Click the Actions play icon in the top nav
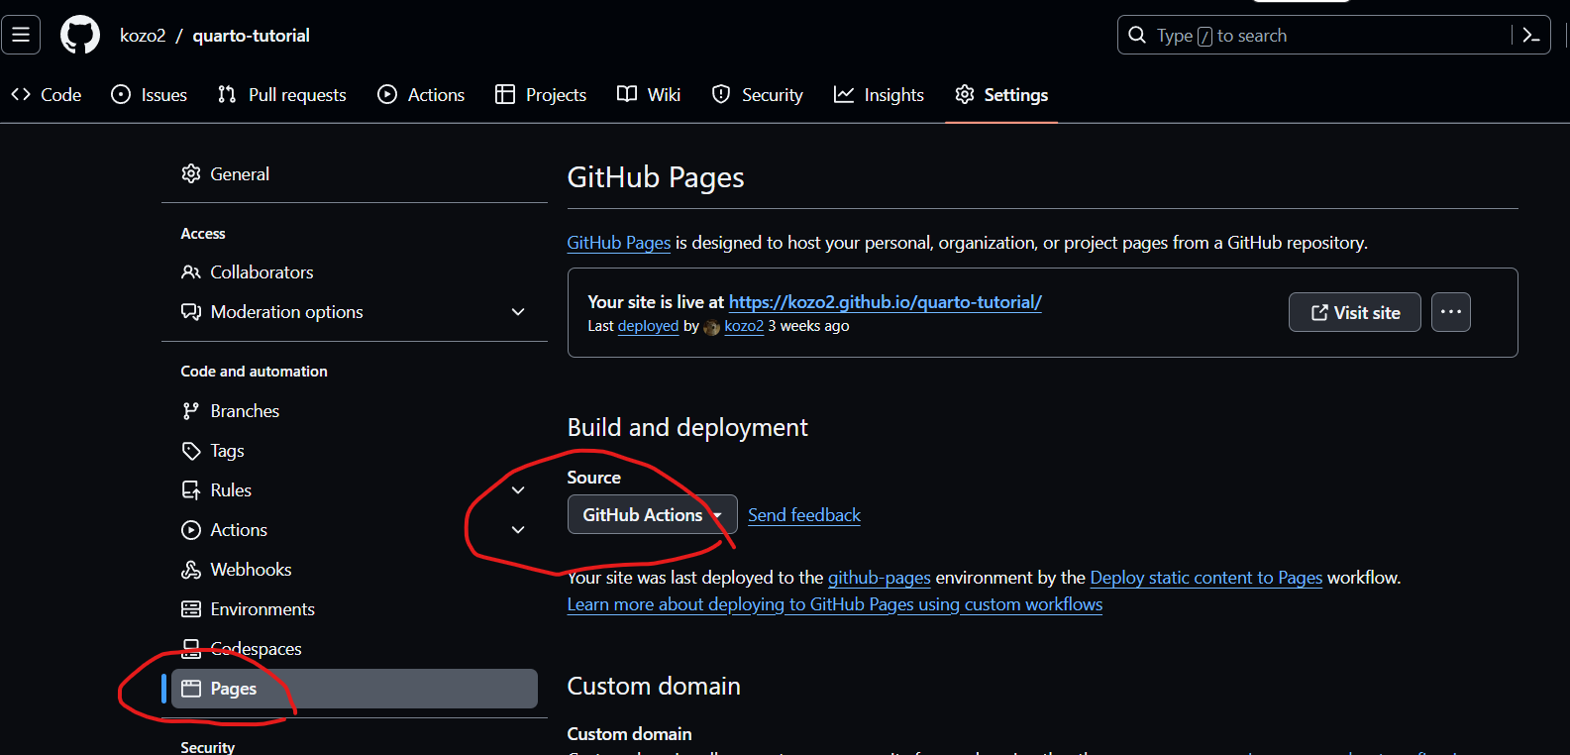Image resolution: width=1570 pixels, height=755 pixels. coord(387,94)
